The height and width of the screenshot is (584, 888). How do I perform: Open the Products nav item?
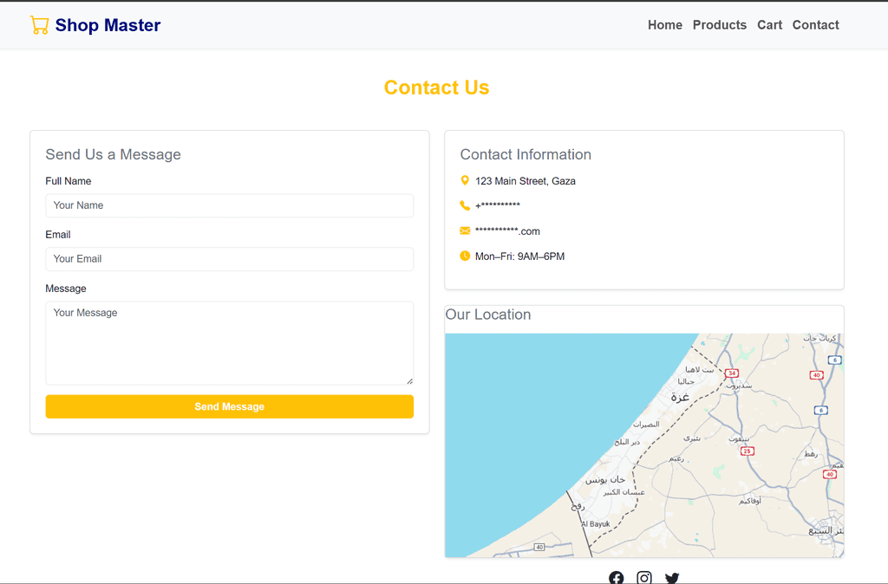pyautogui.click(x=719, y=25)
